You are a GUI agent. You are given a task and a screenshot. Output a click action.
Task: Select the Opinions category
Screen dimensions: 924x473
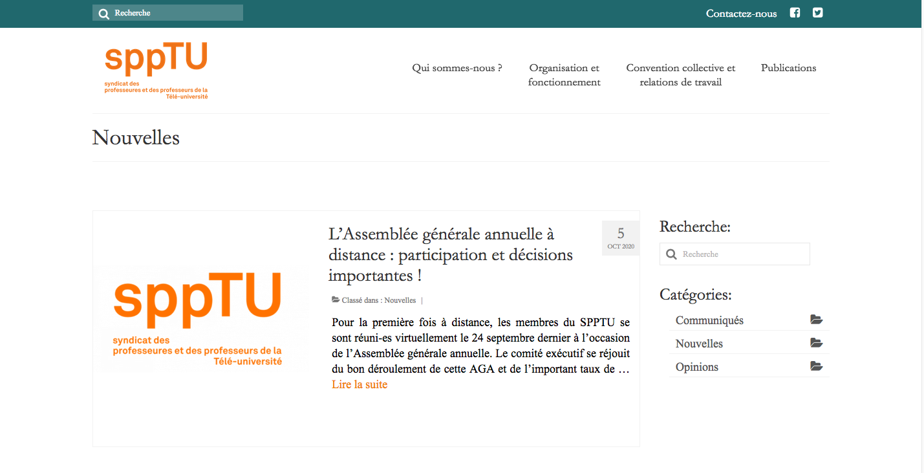[696, 367]
